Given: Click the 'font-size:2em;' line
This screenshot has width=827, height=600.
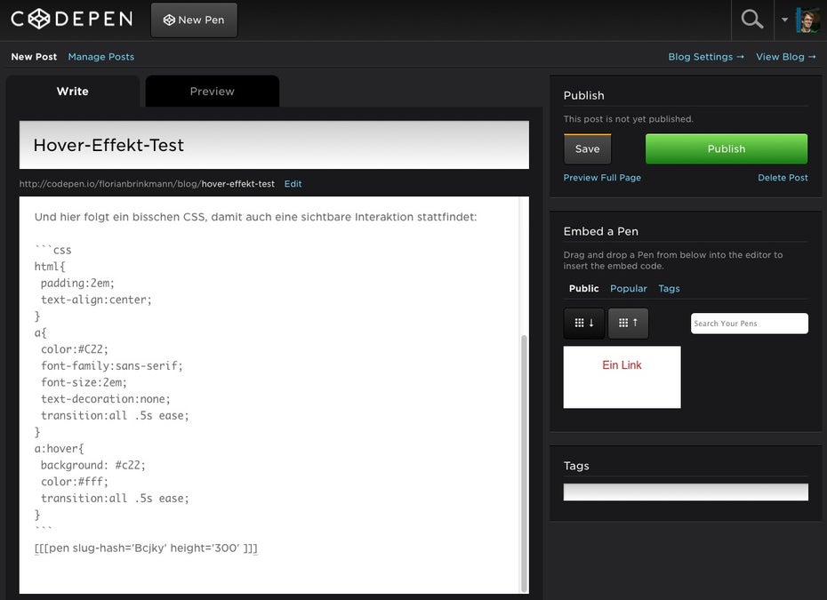Looking at the screenshot, I should [x=84, y=382].
